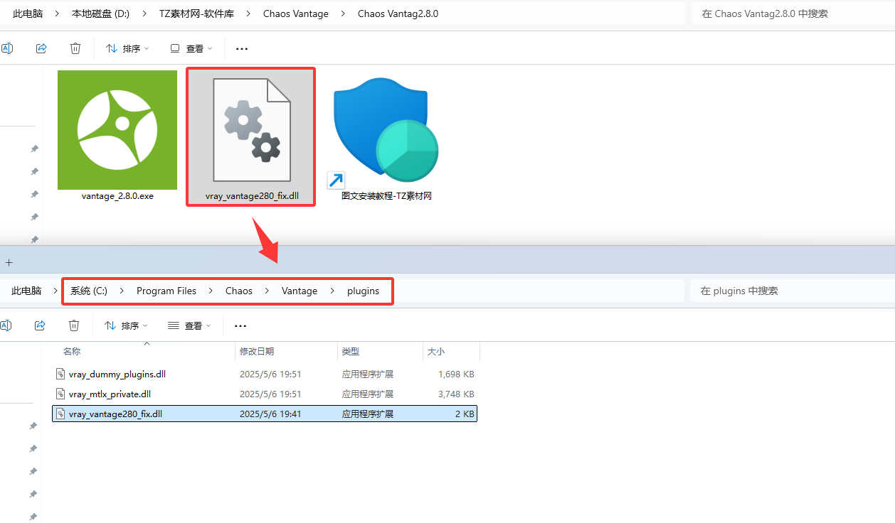Click the delete icon in upper window toolbar
The height and width of the screenshot is (523, 895).
coord(75,48)
